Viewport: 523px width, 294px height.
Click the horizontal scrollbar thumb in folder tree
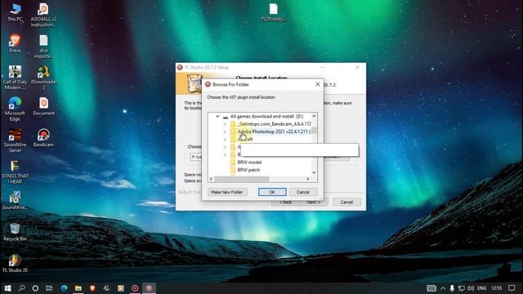point(242,179)
